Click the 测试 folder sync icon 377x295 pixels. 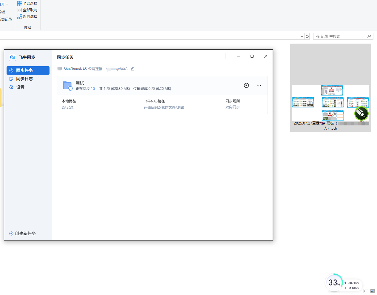click(x=68, y=86)
